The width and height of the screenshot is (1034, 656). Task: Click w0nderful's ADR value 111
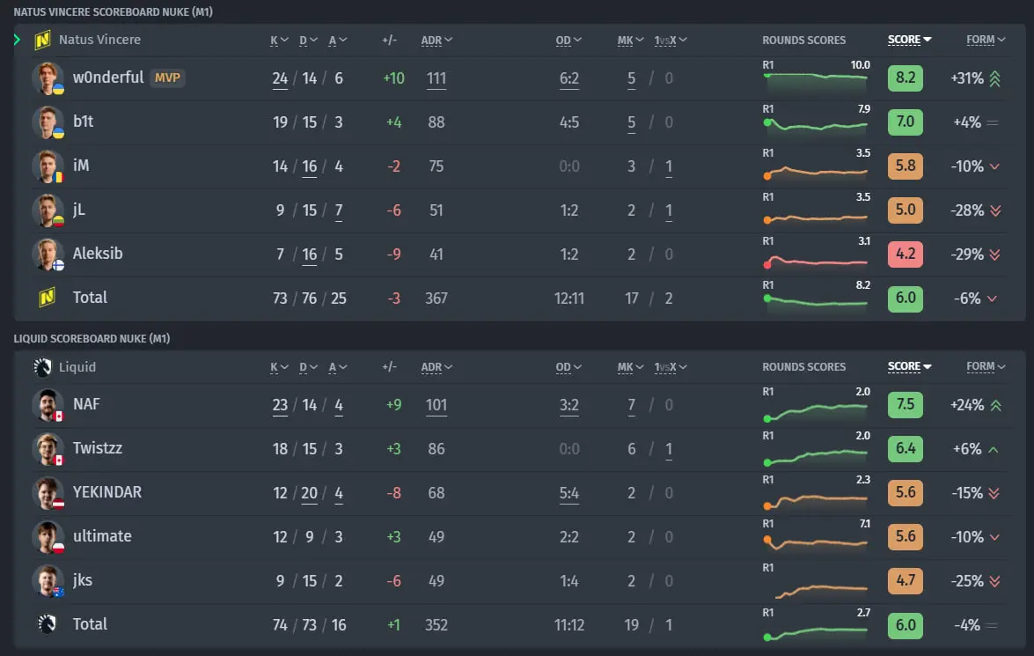pos(436,78)
